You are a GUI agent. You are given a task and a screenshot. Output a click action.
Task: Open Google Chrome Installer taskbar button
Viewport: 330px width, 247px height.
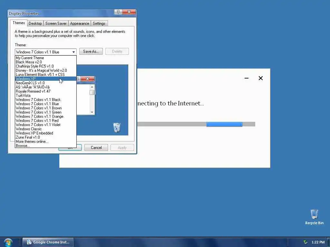48,242
